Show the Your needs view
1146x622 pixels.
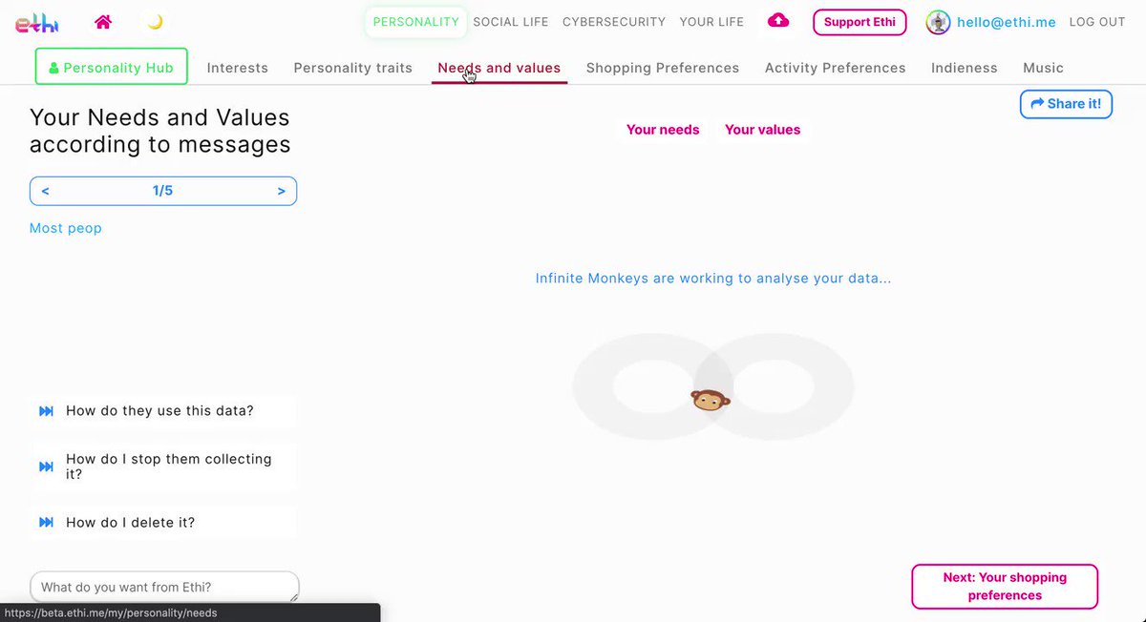click(x=663, y=130)
